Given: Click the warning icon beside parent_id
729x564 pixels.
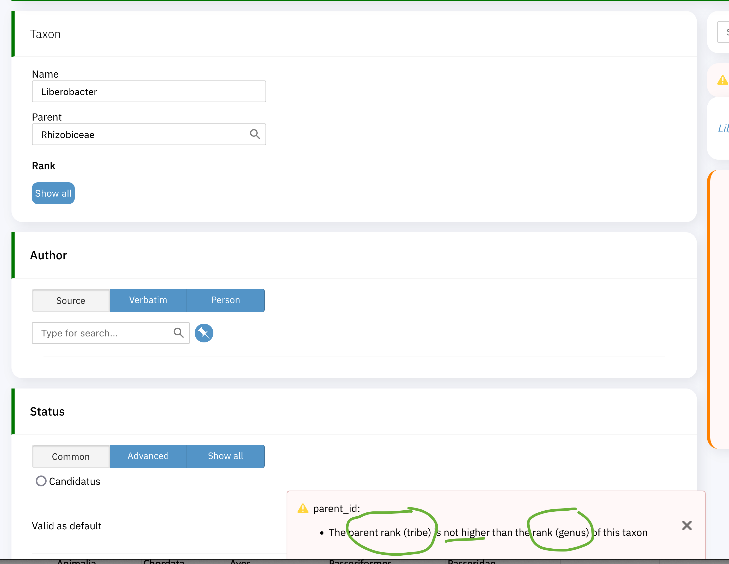Looking at the screenshot, I should tap(302, 508).
